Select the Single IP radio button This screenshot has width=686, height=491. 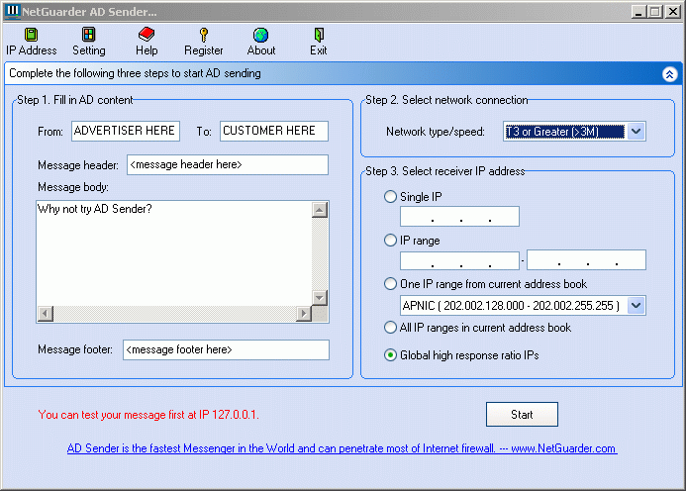[x=390, y=196]
